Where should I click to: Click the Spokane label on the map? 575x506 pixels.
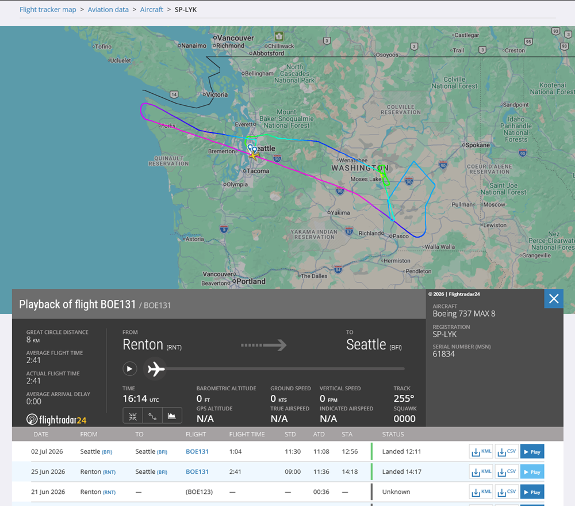pyautogui.click(x=477, y=145)
